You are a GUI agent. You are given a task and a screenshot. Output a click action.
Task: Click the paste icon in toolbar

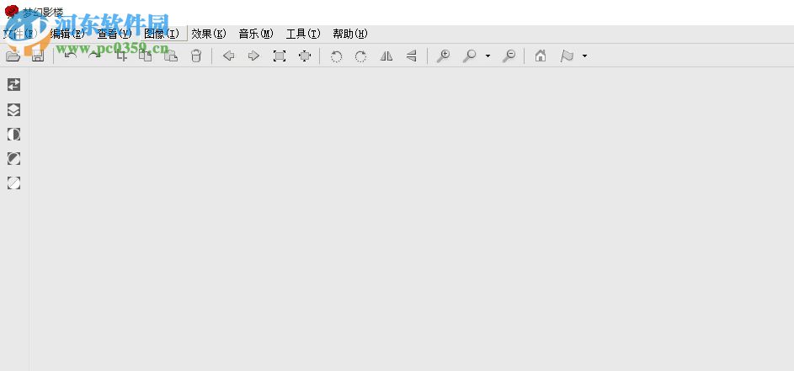click(x=171, y=56)
